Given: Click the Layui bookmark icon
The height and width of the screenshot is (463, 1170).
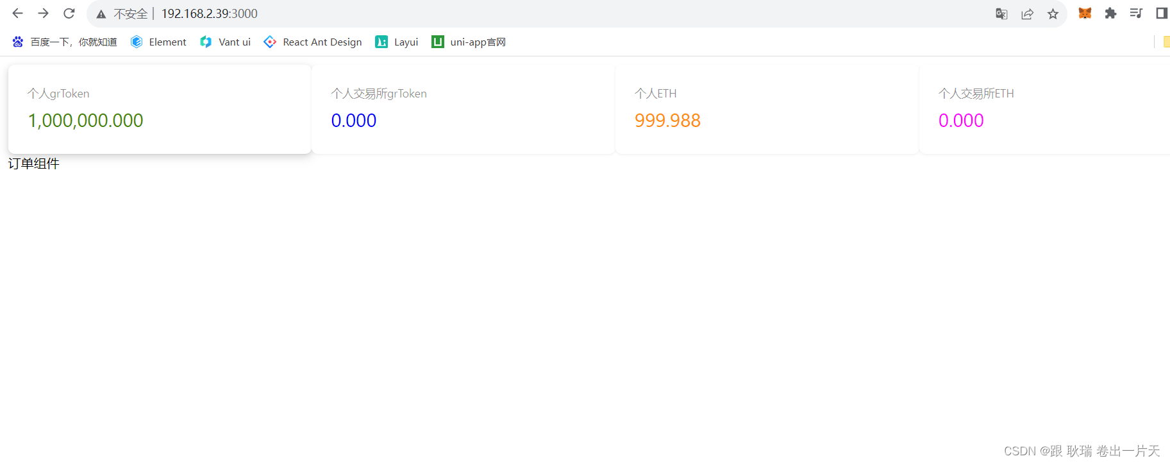Looking at the screenshot, I should click(x=381, y=42).
